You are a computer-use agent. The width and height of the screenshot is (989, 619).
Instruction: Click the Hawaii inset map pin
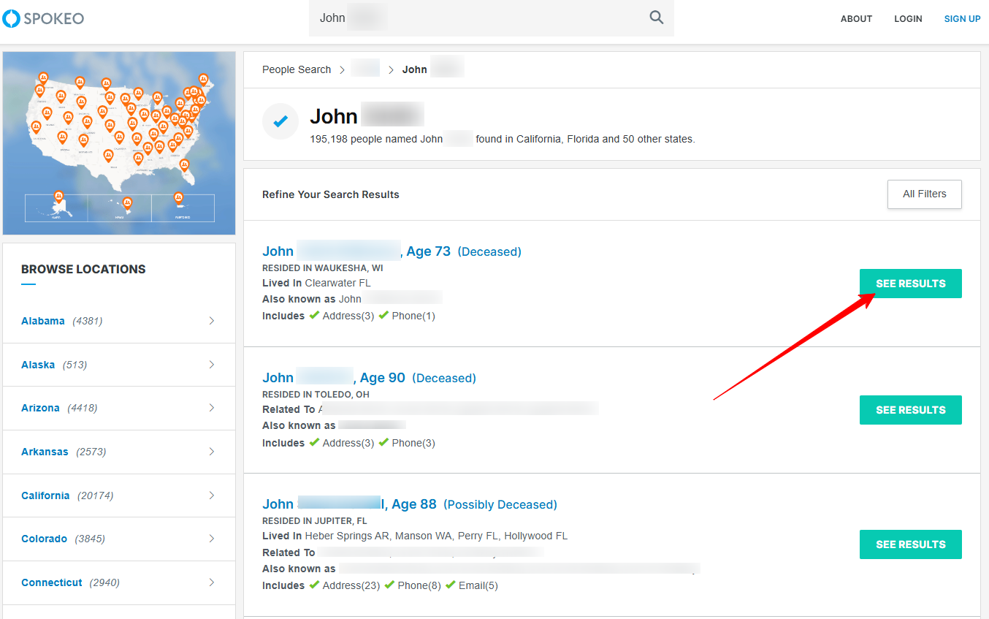click(127, 204)
